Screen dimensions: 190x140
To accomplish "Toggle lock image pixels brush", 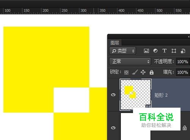I will (135, 72).
